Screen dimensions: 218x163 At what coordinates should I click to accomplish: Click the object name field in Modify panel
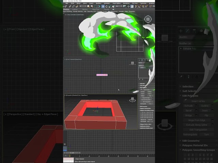[x=145, y=63]
